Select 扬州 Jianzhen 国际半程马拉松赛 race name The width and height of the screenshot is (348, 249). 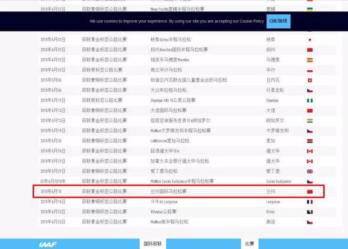[179, 50]
